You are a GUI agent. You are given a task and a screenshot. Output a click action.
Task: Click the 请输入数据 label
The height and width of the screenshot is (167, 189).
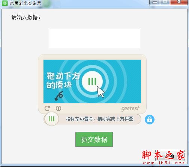coord(26,17)
